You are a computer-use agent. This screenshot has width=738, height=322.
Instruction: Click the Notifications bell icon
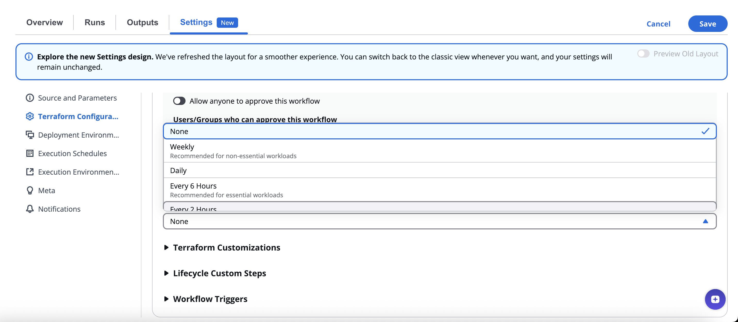30,209
